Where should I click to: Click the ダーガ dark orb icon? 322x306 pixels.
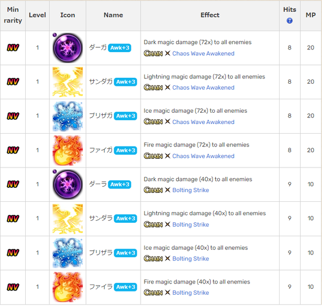point(68,48)
